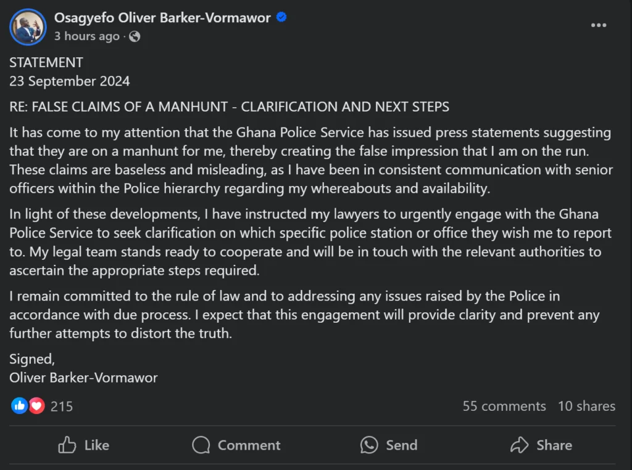This screenshot has height=470, width=632.
Task: View the 215 reactions list
Action: pyautogui.click(x=62, y=407)
